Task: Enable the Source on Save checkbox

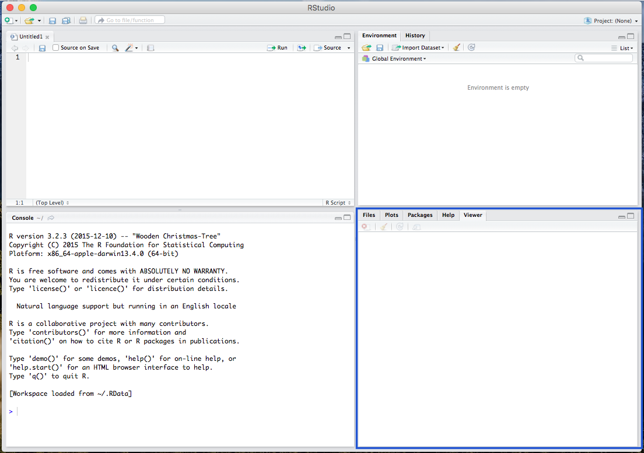Action: (x=56, y=48)
